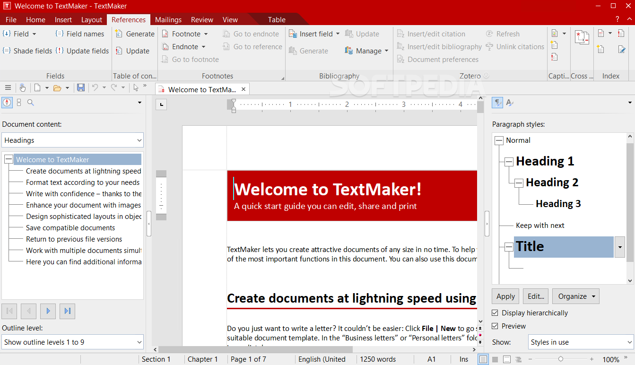Click the edit Index entries pencil icon
This screenshot has width=635, height=365.
click(x=622, y=49)
